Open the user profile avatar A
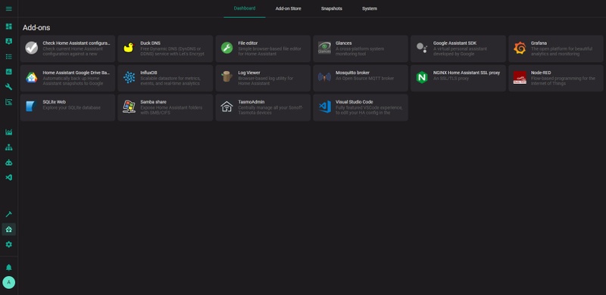 (x=8, y=283)
